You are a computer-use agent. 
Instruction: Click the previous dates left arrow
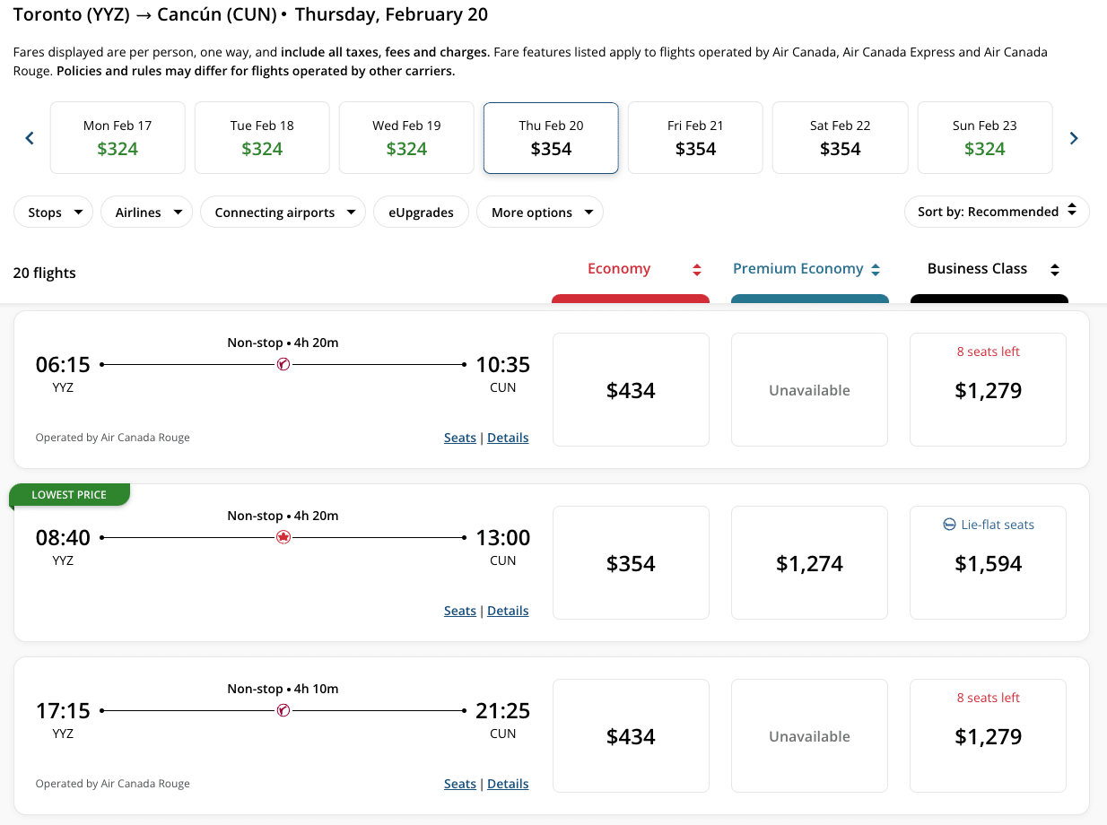30,138
